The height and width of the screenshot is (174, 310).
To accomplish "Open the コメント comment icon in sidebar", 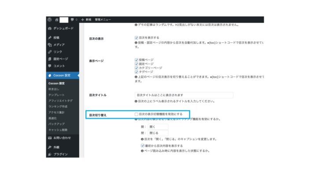I will [x=50, y=66].
